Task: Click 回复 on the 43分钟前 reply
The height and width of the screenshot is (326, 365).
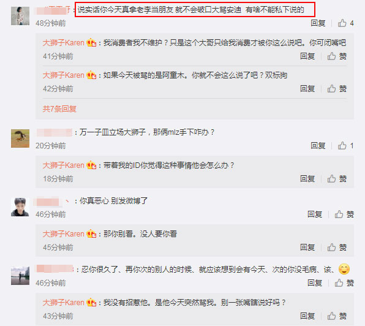Action: (x=307, y=316)
